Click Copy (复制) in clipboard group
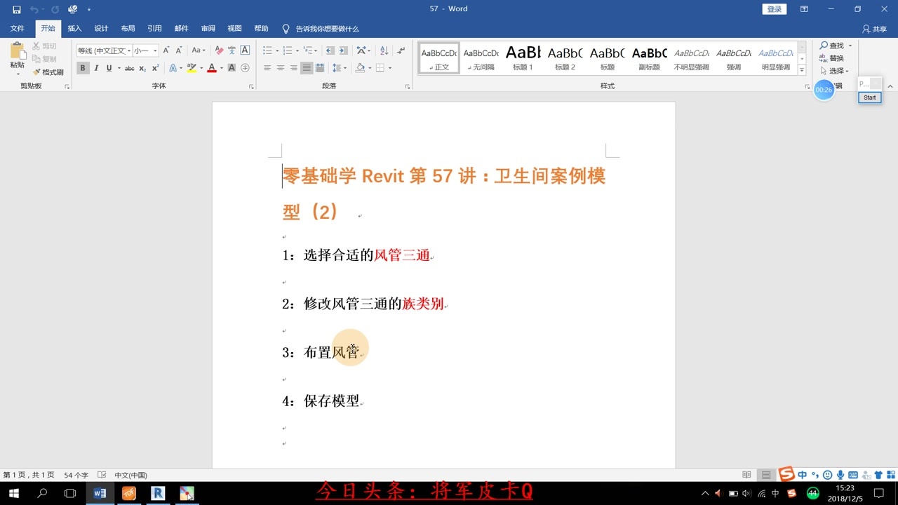 pos(44,59)
